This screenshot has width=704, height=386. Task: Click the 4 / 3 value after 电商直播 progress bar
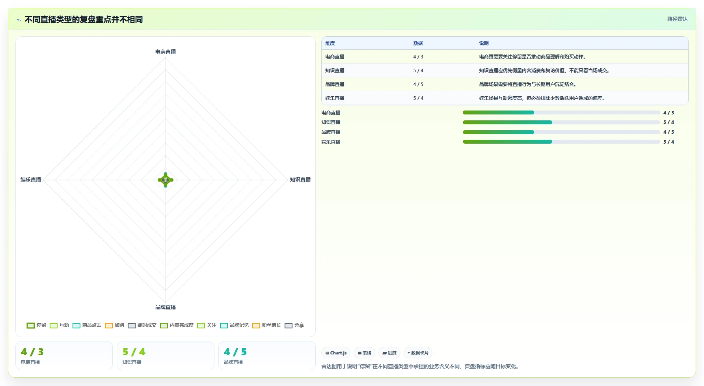[669, 113]
